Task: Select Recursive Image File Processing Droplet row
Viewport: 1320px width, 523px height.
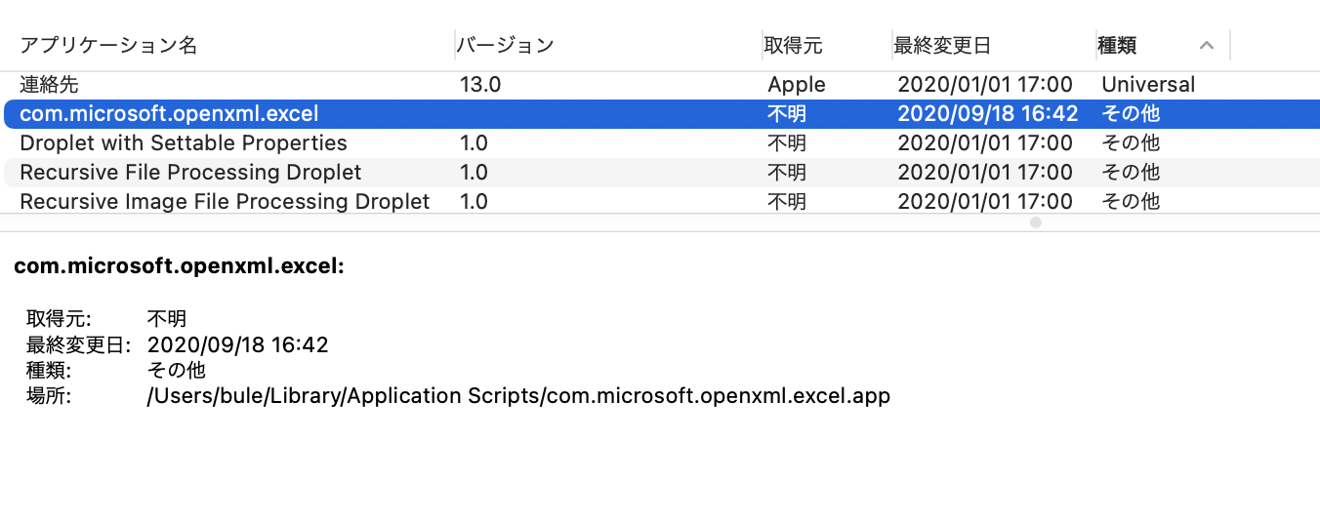Action: pos(225,202)
